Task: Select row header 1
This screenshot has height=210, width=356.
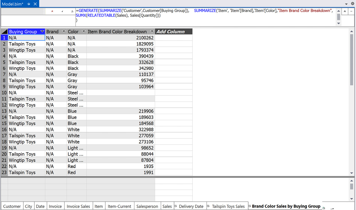Action: 4,38
